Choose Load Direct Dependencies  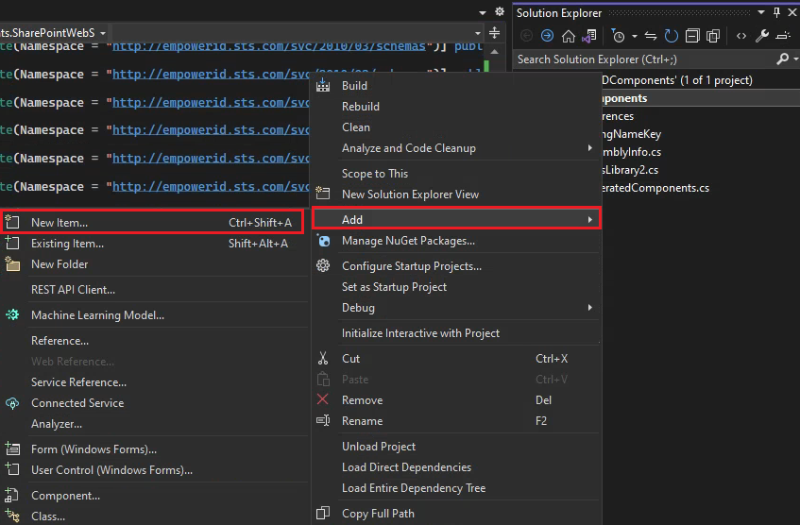tap(456, 467)
